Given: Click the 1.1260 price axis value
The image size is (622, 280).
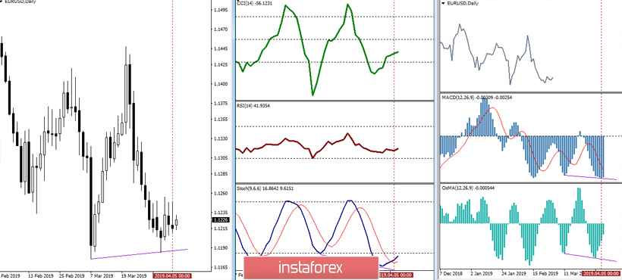Looking at the screenshot, I should (x=220, y=194).
